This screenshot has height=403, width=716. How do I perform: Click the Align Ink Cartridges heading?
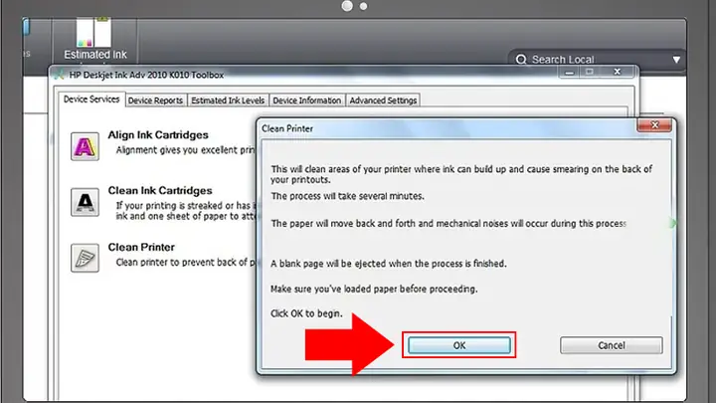(158, 134)
